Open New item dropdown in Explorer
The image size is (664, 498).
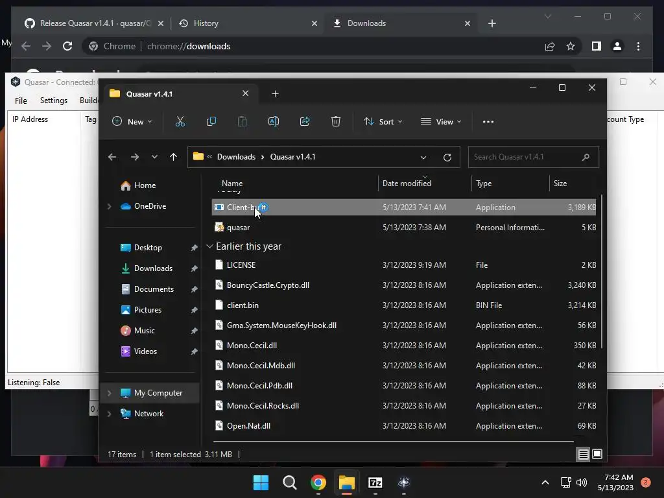(x=132, y=121)
